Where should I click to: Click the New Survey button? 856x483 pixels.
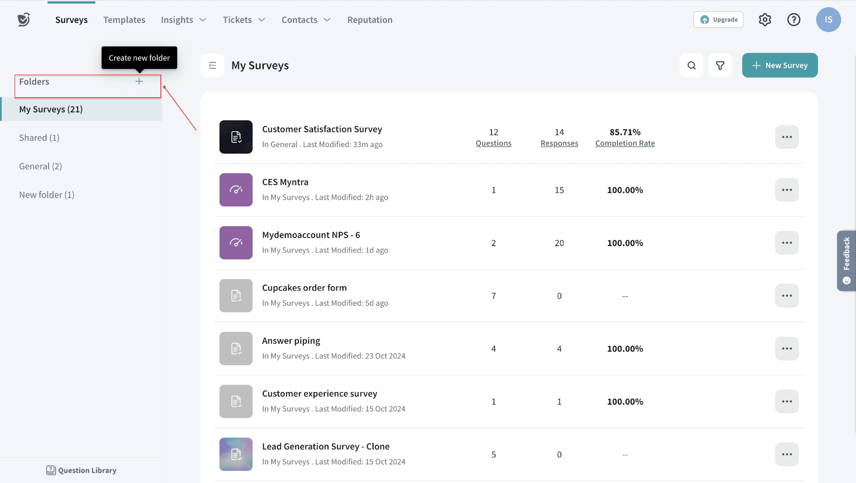(x=779, y=65)
